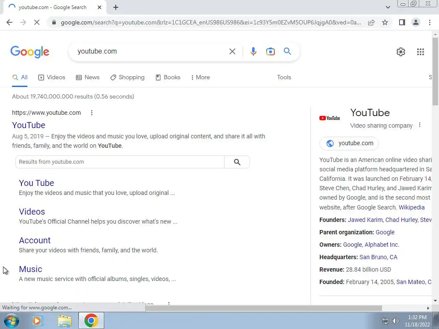Viewport: 439px width, 329px height.
Task: Share this page icon in address bar
Action: pyautogui.click(x=371, y=22)
